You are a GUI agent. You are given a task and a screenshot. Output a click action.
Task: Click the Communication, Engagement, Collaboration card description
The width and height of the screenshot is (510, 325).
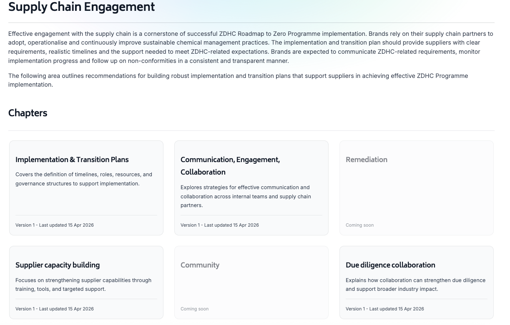pos(246,196)
